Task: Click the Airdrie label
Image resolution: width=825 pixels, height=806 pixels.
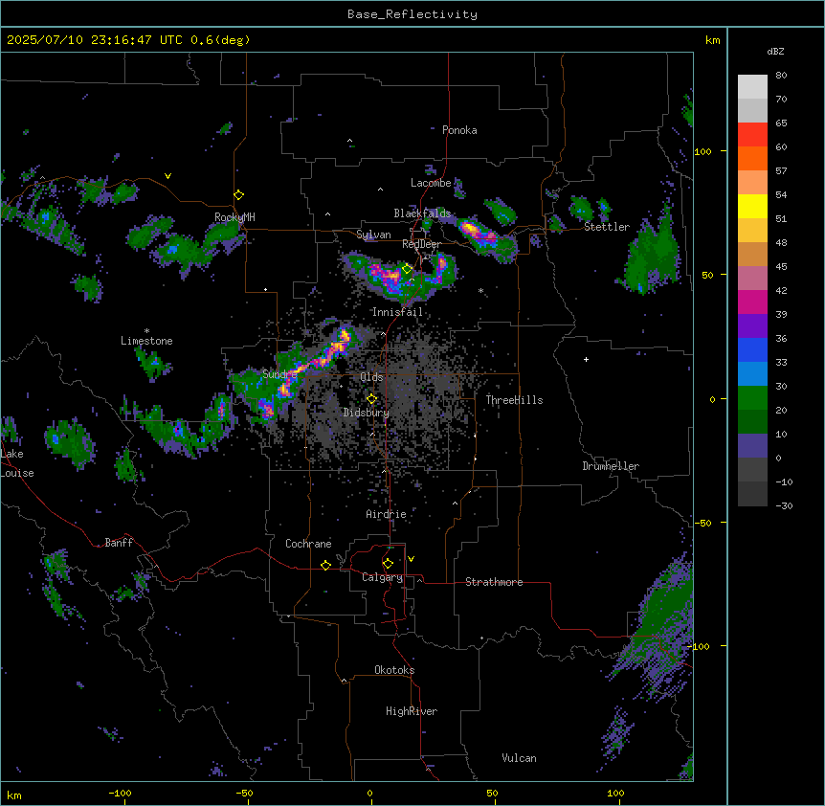Action: (386, 514)
